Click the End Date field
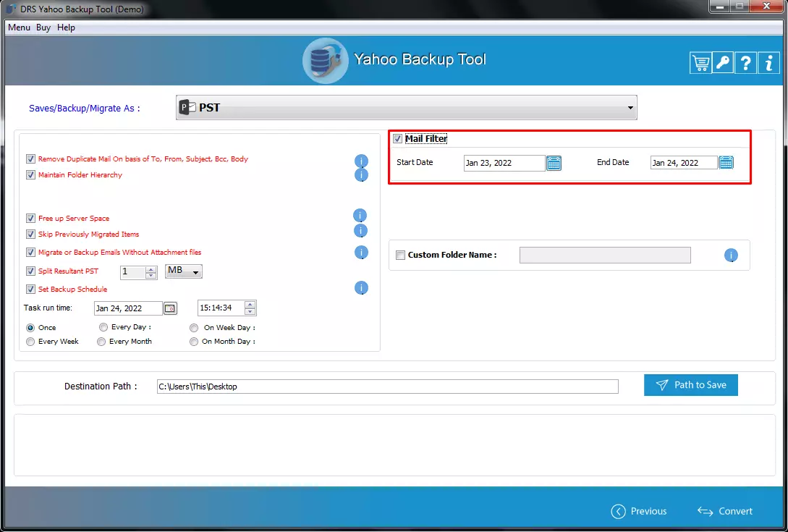This screenshot has width=788, height=532. (x=684, y=162)
